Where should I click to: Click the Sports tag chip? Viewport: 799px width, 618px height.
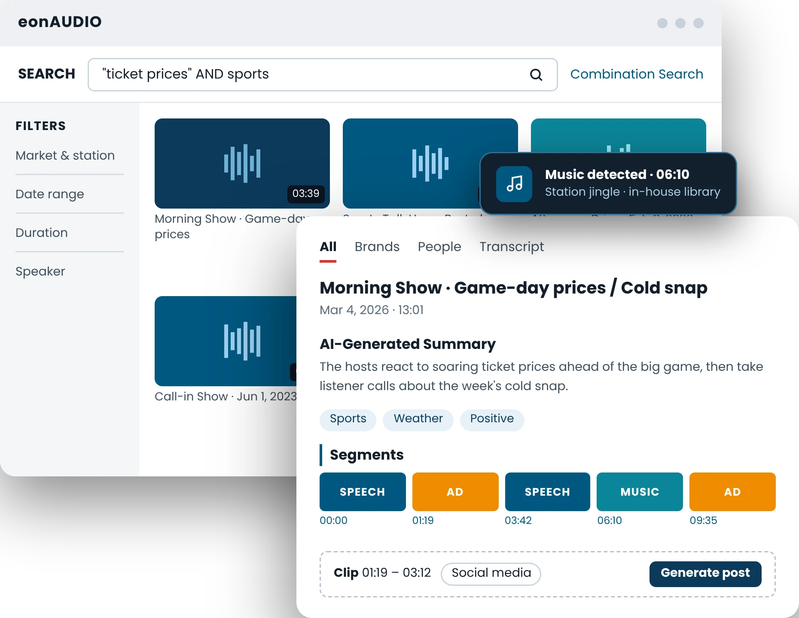[x=348, y=419]
